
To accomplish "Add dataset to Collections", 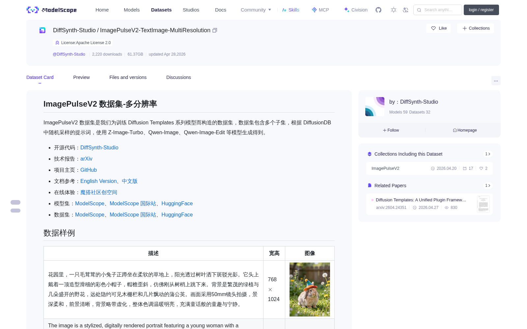I will click(x=476, y=28).
